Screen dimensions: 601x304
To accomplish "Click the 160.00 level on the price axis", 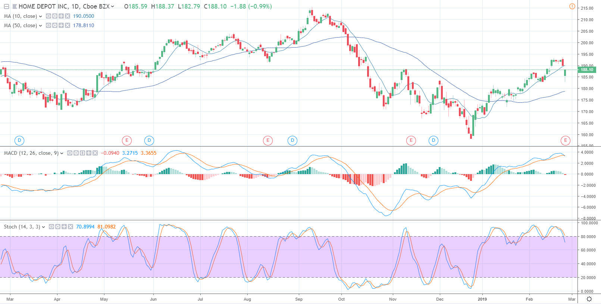I will (x=586, y=135).
